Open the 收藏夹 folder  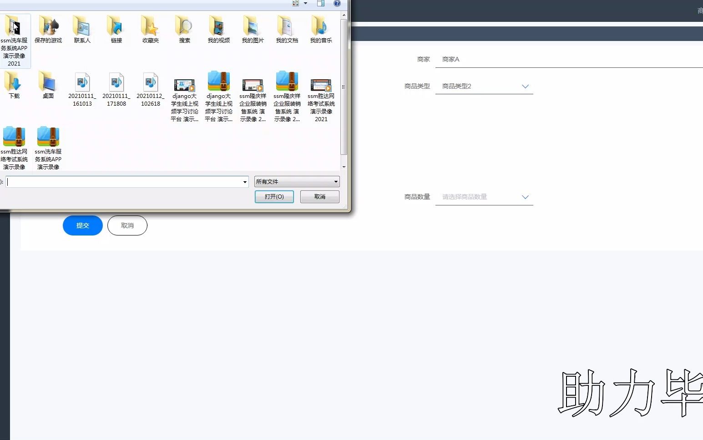(150, 27)
